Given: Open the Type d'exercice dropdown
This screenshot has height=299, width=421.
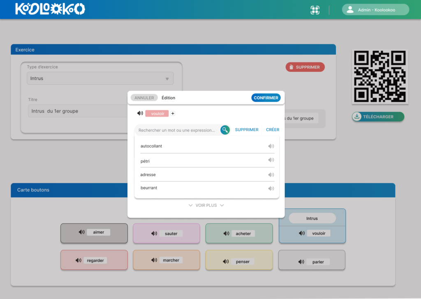Looking at the screenshot, I should (x=100, y=78).
